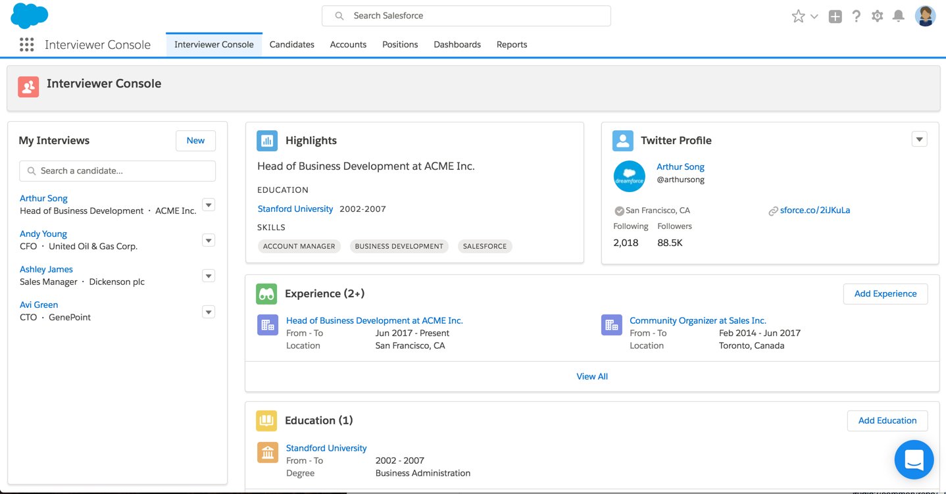The height and width of the screenshot is (494, 946).
Task: Click the Sales Inc. building icon
Action: (x=611, y=325)
